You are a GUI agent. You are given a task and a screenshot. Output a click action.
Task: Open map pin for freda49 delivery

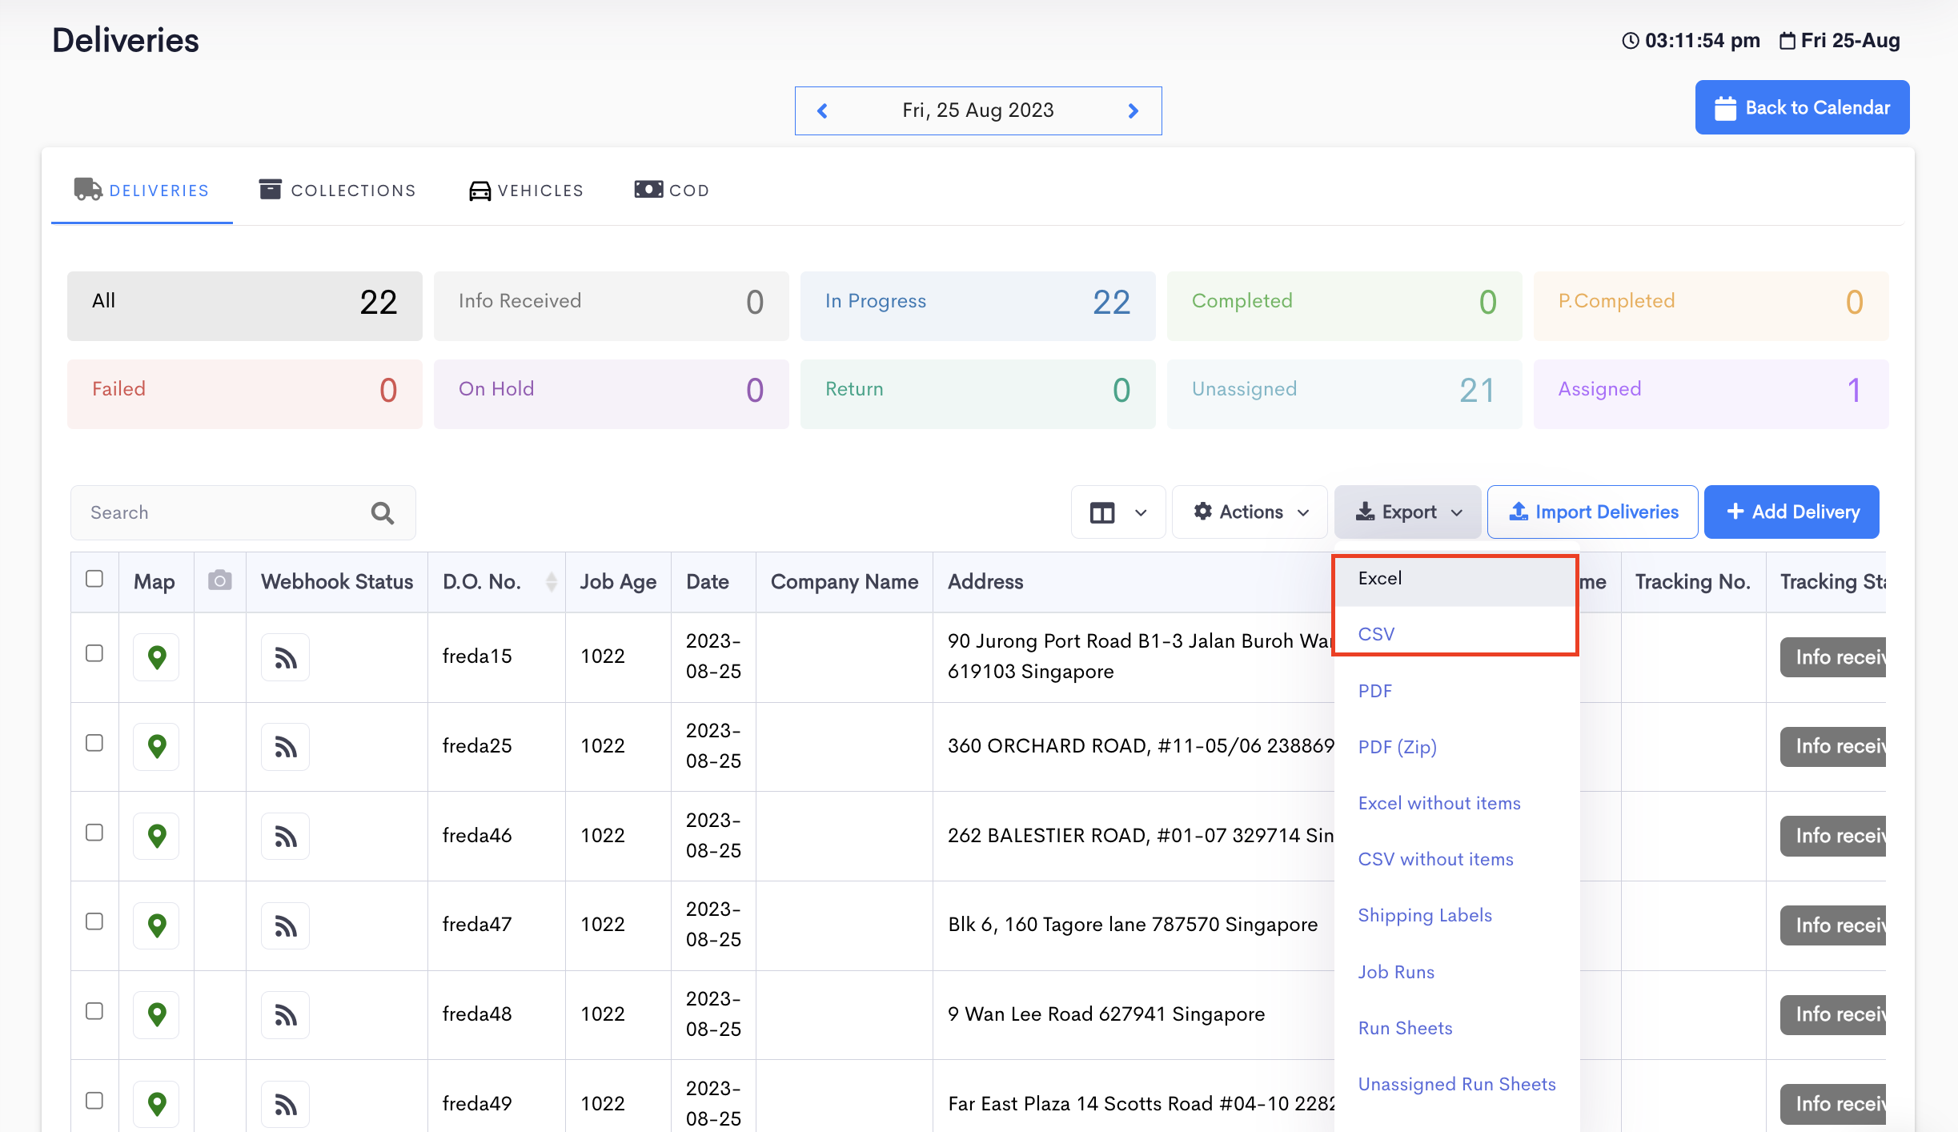(x=157, y=1104)
